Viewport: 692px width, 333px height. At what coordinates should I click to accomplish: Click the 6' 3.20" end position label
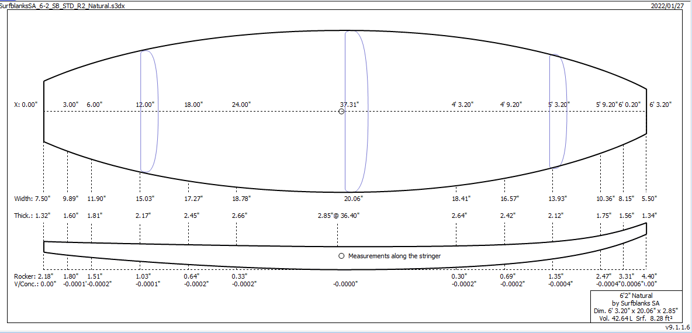pos(660,105)
